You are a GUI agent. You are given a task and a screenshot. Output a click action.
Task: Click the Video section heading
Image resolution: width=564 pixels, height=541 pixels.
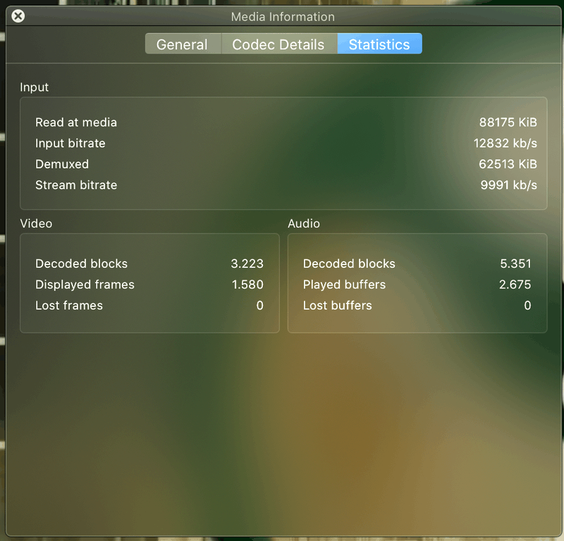point(36,224)
